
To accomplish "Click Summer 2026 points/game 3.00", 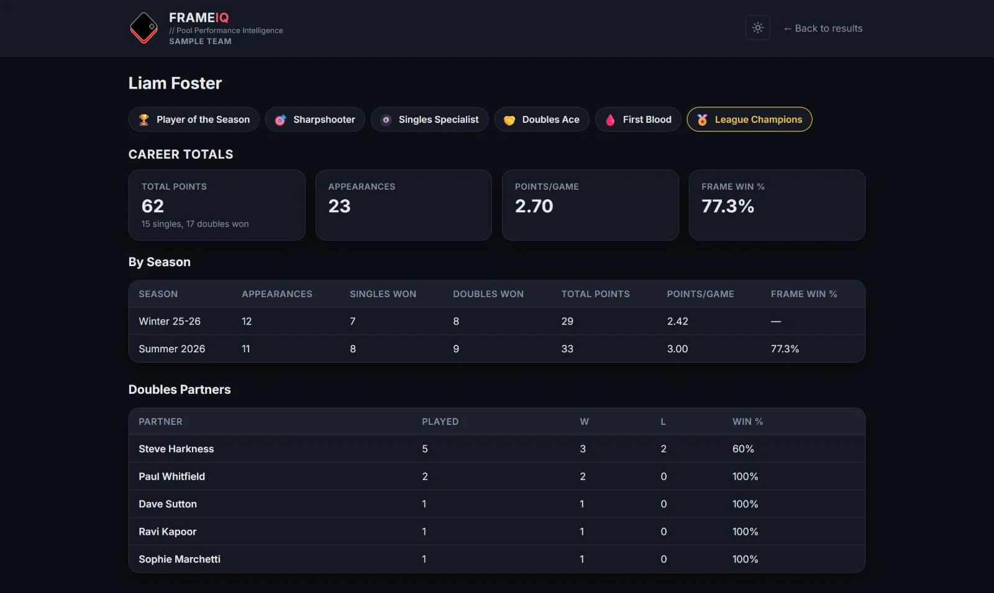I will pyautogui.click(x=678, y=349).
